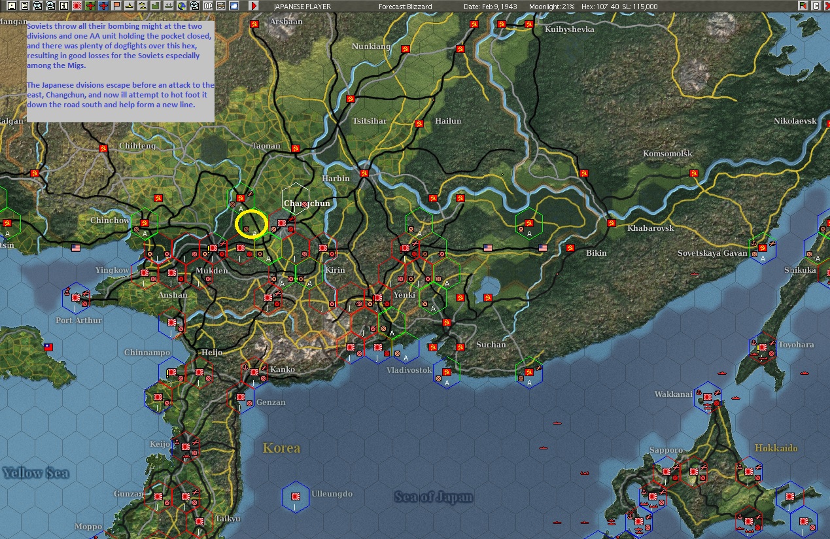Click the 'Kanko' city label
The image size is (830, 539).
(283, 370)
